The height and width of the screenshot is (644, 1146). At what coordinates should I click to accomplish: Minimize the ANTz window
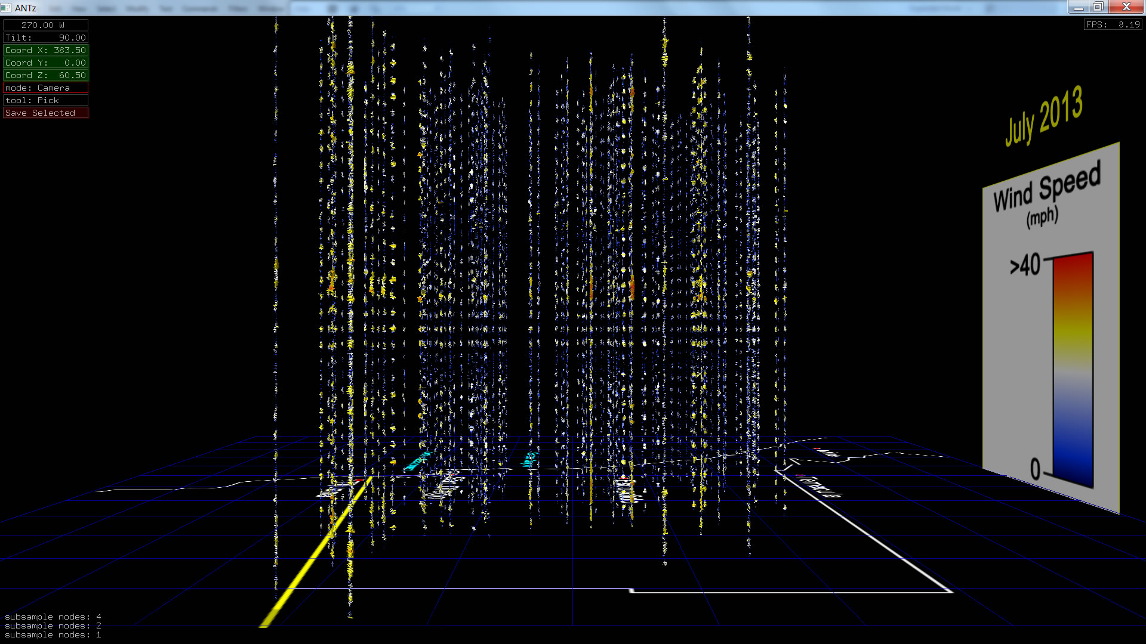(x=1079, y=7)
